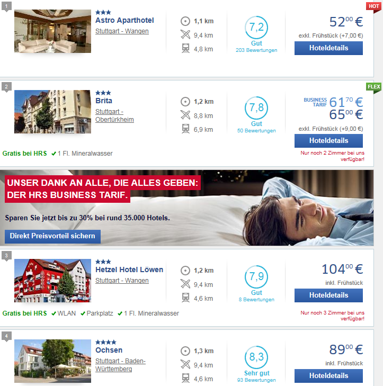Click Direkt Preisvorteil sichern button
Screen dimensions: 383x386
click(x=52, y=236)
